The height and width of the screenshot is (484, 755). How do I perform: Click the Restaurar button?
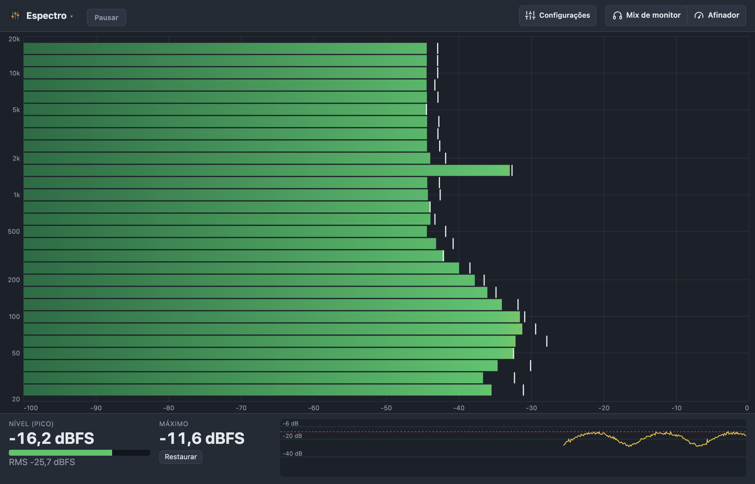coord(181,457)
